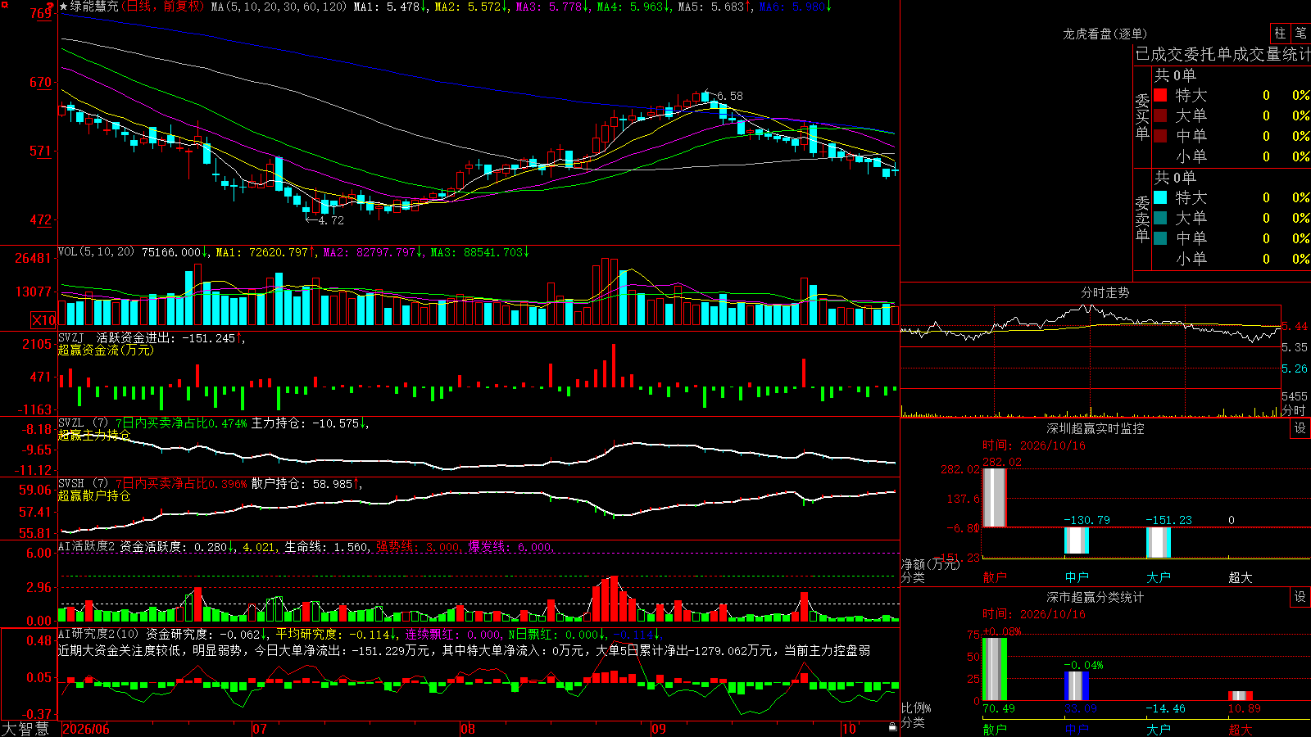1311x737 pixels.
Task: Click the red 特大 buy-order color swatch
Action: 1160,95
